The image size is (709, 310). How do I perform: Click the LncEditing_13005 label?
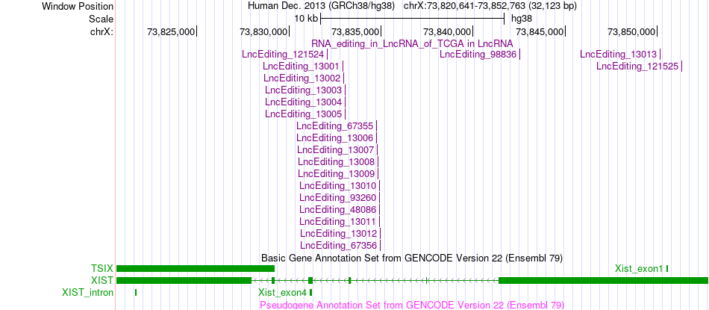304,114
